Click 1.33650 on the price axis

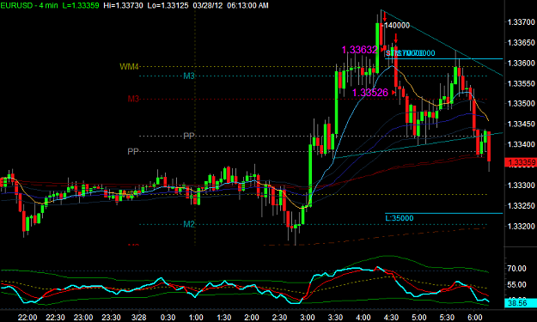coord(521,43)
